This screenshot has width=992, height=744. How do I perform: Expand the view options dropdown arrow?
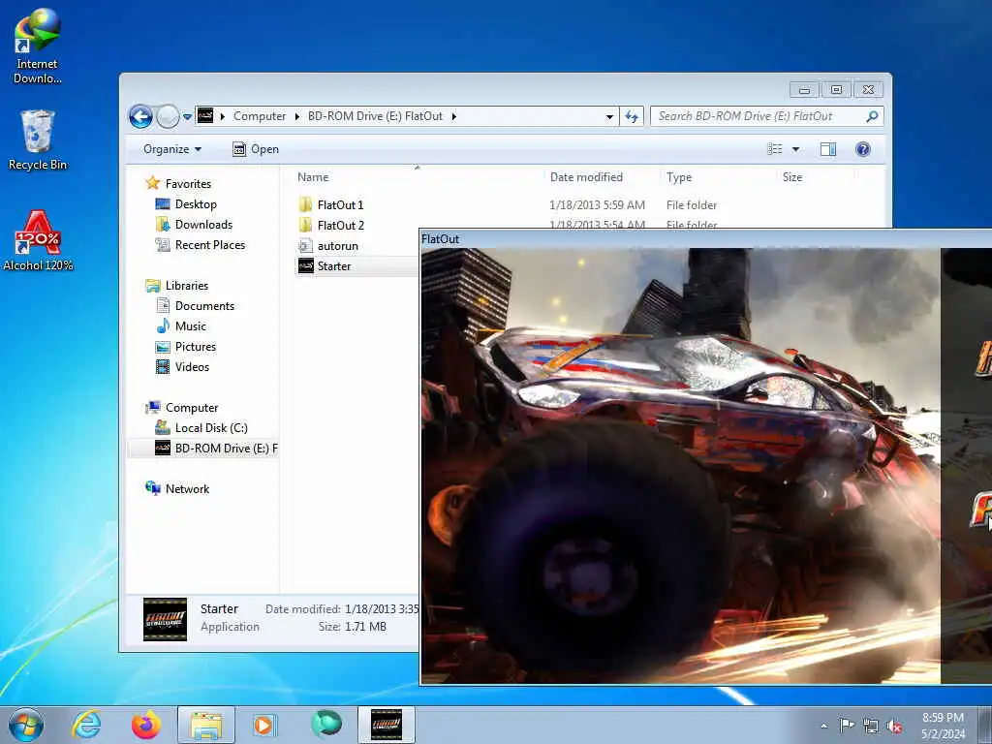point(796,149)
